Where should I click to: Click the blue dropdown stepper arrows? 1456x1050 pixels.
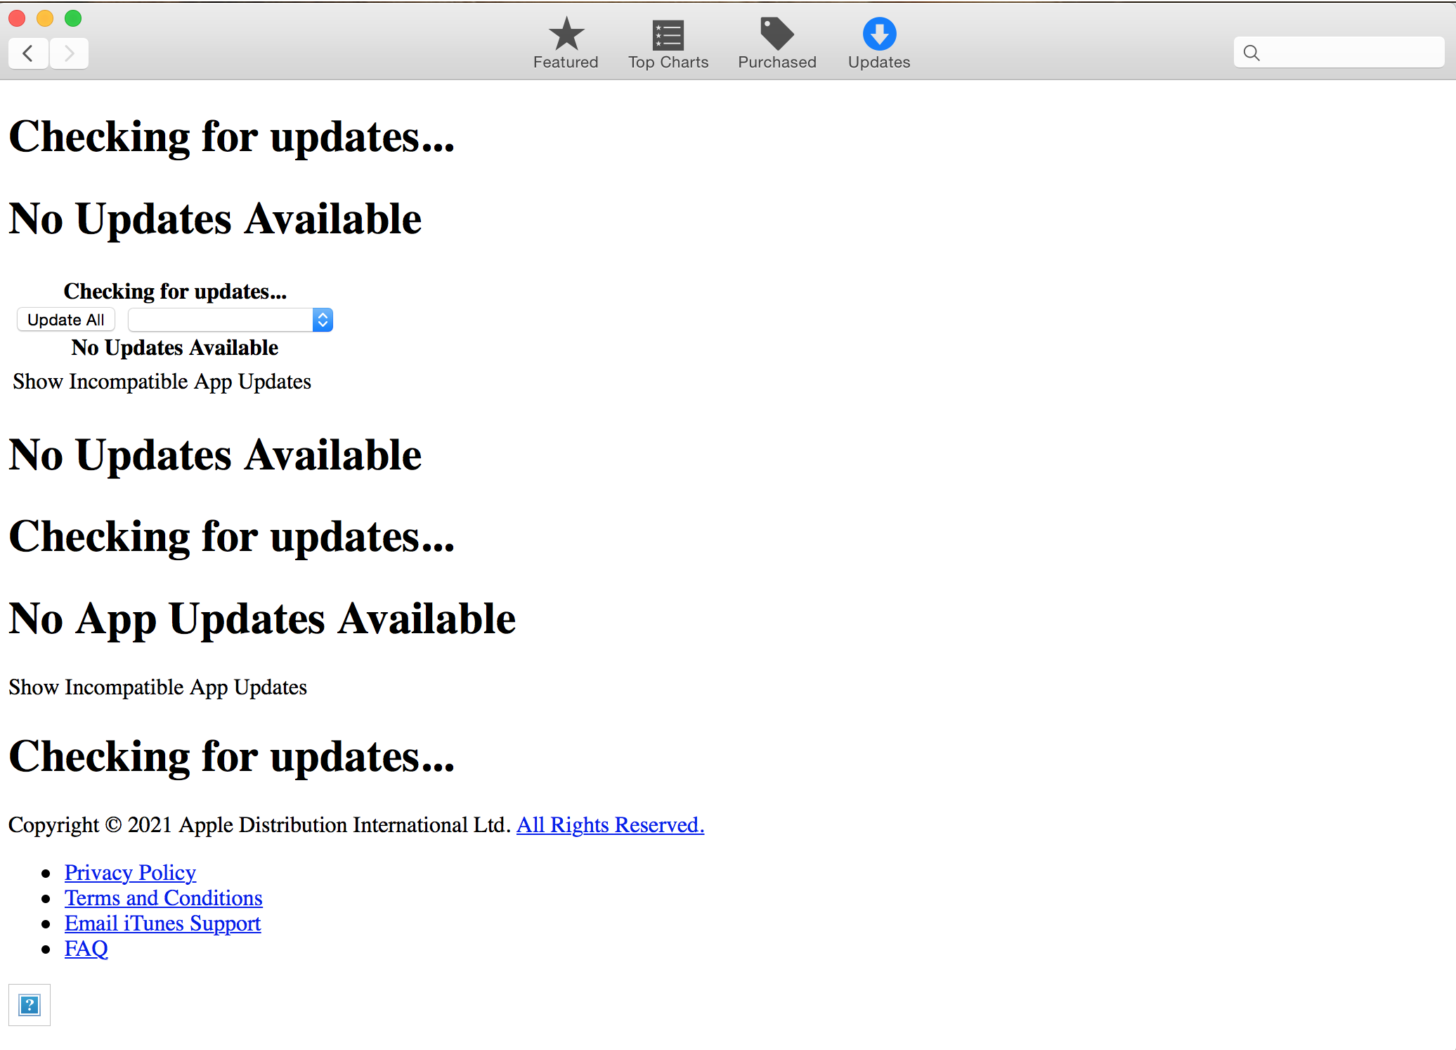323,320
